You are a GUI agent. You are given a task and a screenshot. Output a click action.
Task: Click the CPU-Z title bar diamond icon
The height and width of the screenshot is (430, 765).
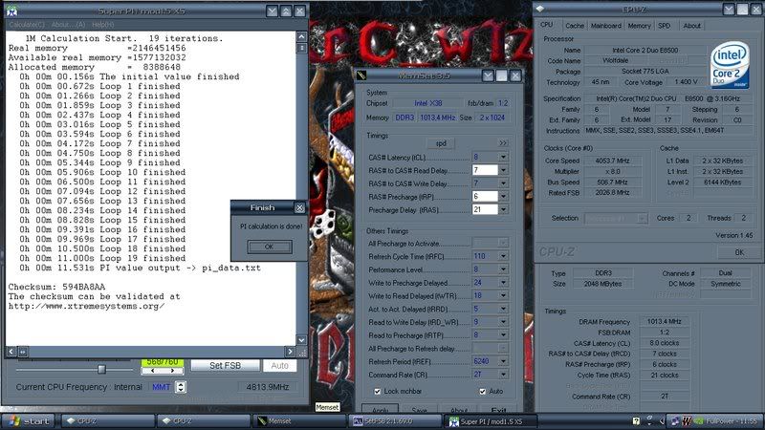pos(540,9)
